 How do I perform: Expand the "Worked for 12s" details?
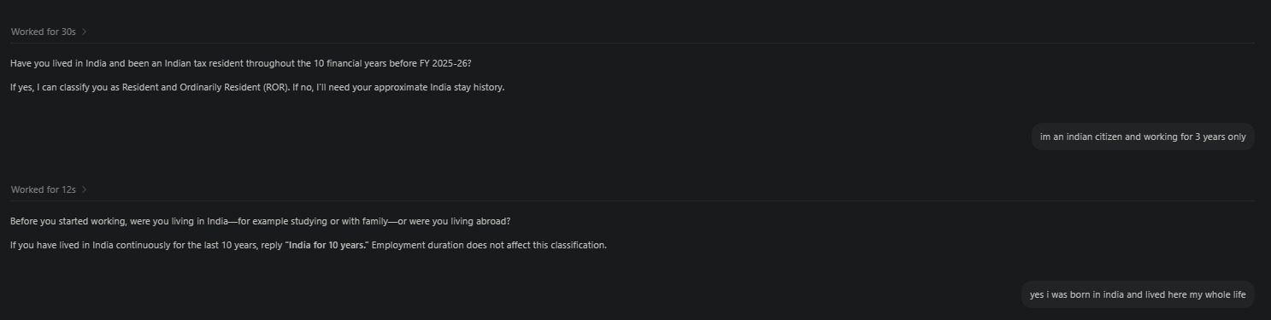pyautogui.click(x=44, y=189)
